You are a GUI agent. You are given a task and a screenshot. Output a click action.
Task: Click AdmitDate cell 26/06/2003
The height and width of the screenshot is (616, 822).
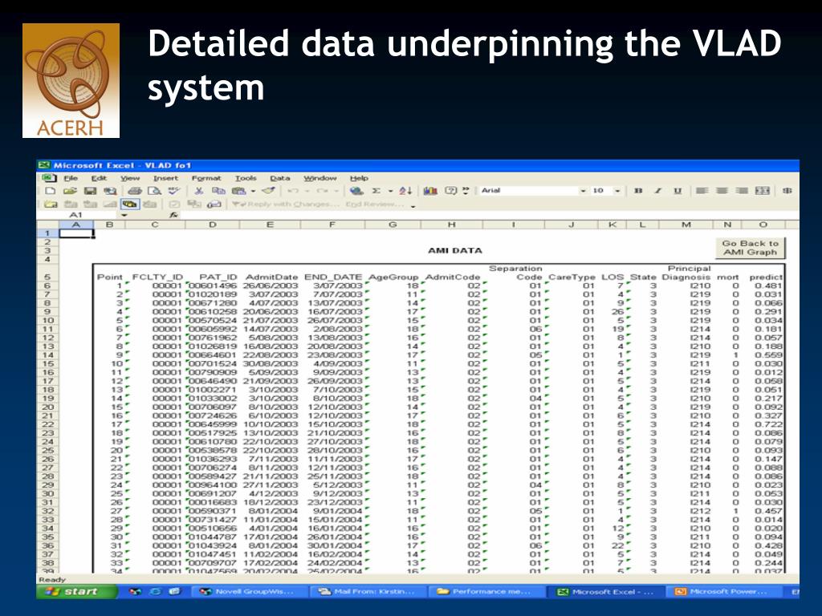[x=271, y=286]
